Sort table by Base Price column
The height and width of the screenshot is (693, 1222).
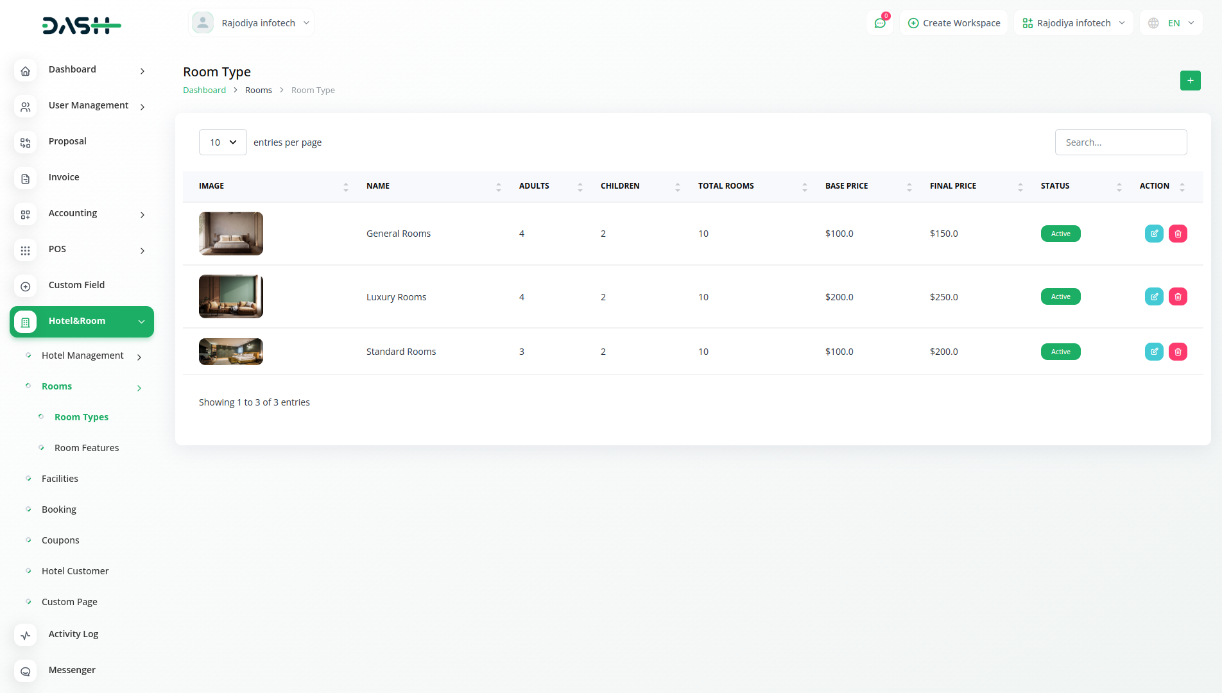(x=847, y=186)
